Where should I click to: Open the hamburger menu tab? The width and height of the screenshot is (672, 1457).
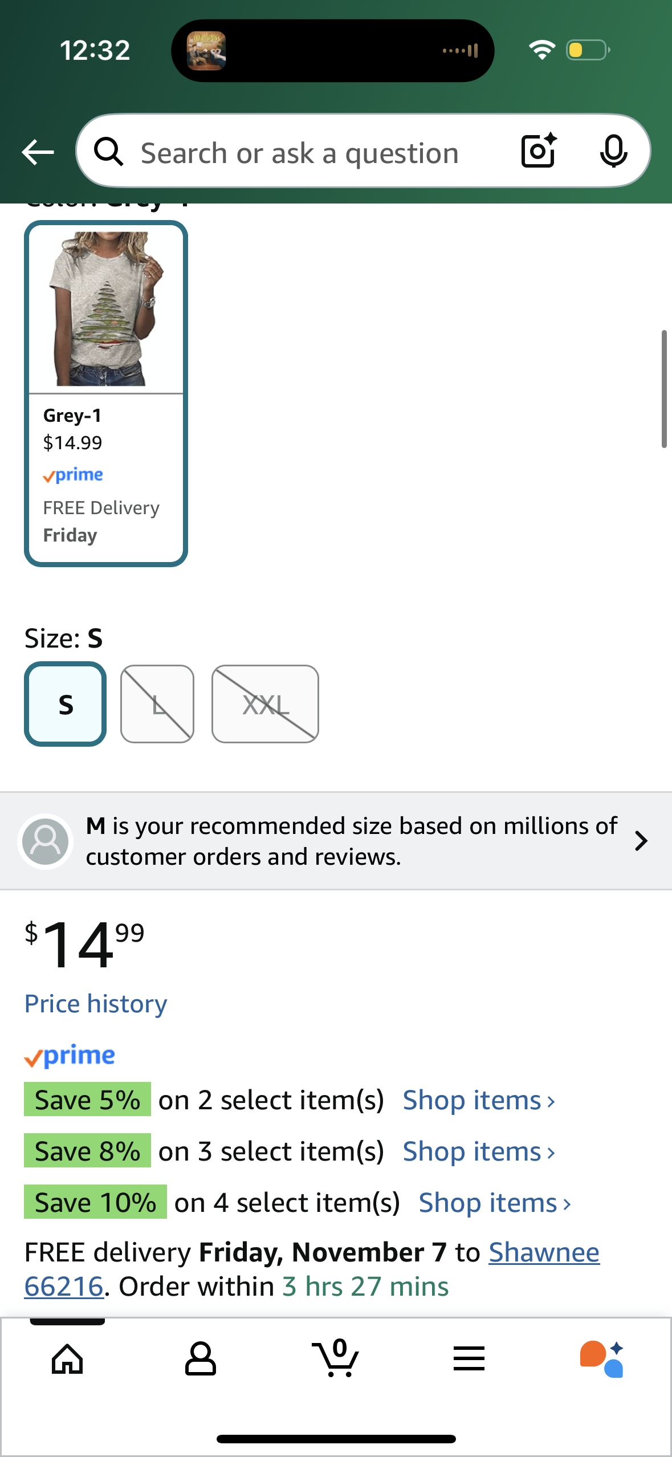pos(469,1359)
